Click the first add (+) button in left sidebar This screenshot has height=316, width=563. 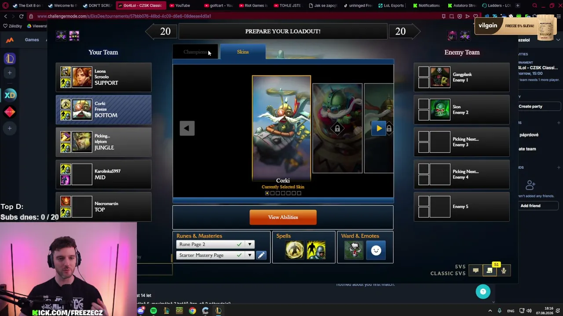tap(10, 73)
